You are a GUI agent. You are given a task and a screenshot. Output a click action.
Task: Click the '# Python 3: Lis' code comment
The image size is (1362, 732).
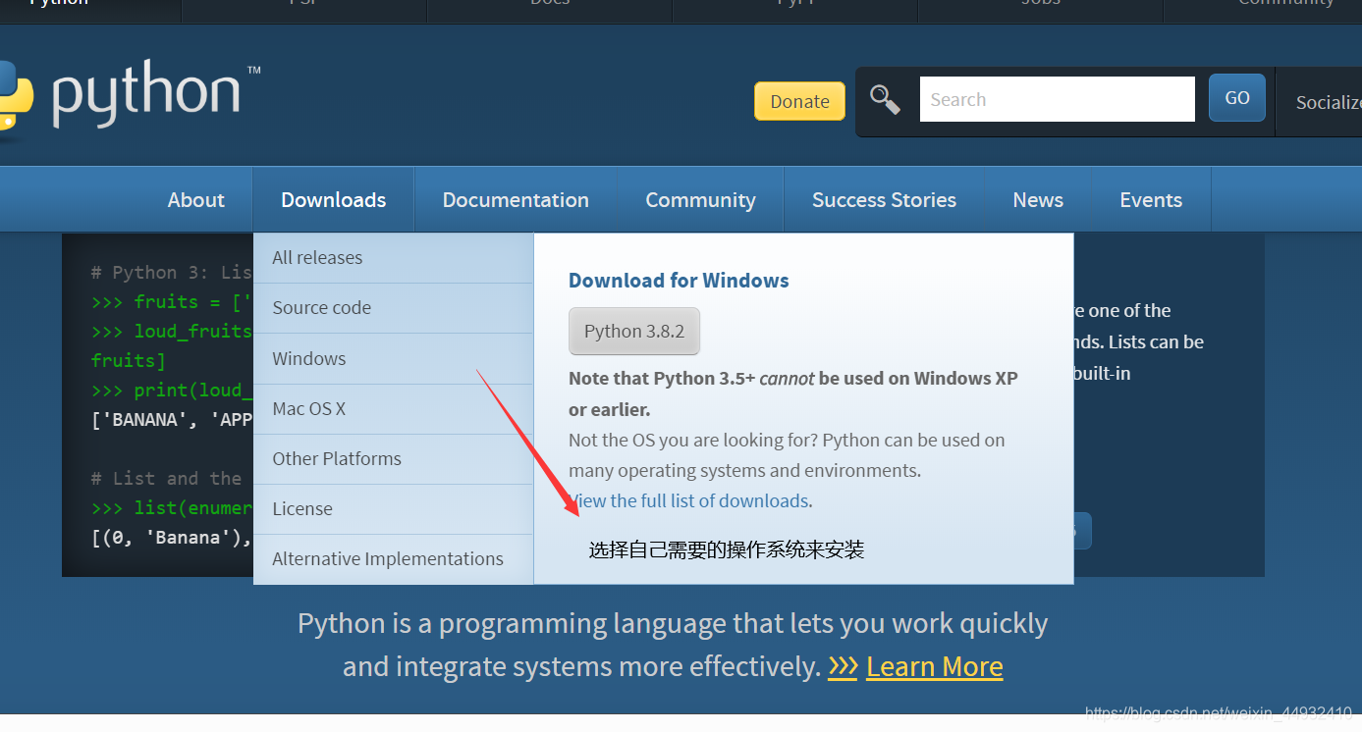click(x=172, y=272)
